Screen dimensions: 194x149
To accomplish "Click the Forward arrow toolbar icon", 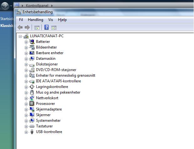I will tap(27, 27).
